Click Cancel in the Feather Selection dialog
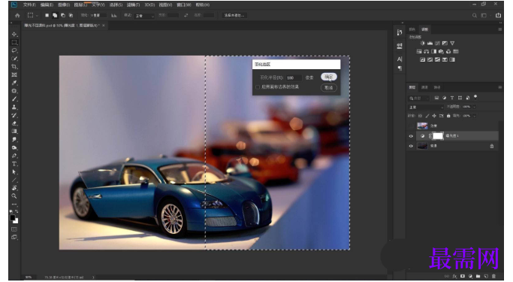Screen dimensions: 513x282 pos(329,88)
